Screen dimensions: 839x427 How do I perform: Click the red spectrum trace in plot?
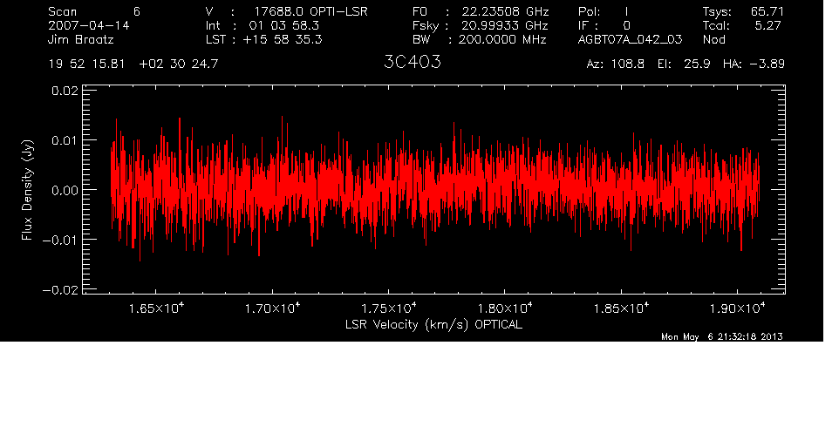(434, 190)
